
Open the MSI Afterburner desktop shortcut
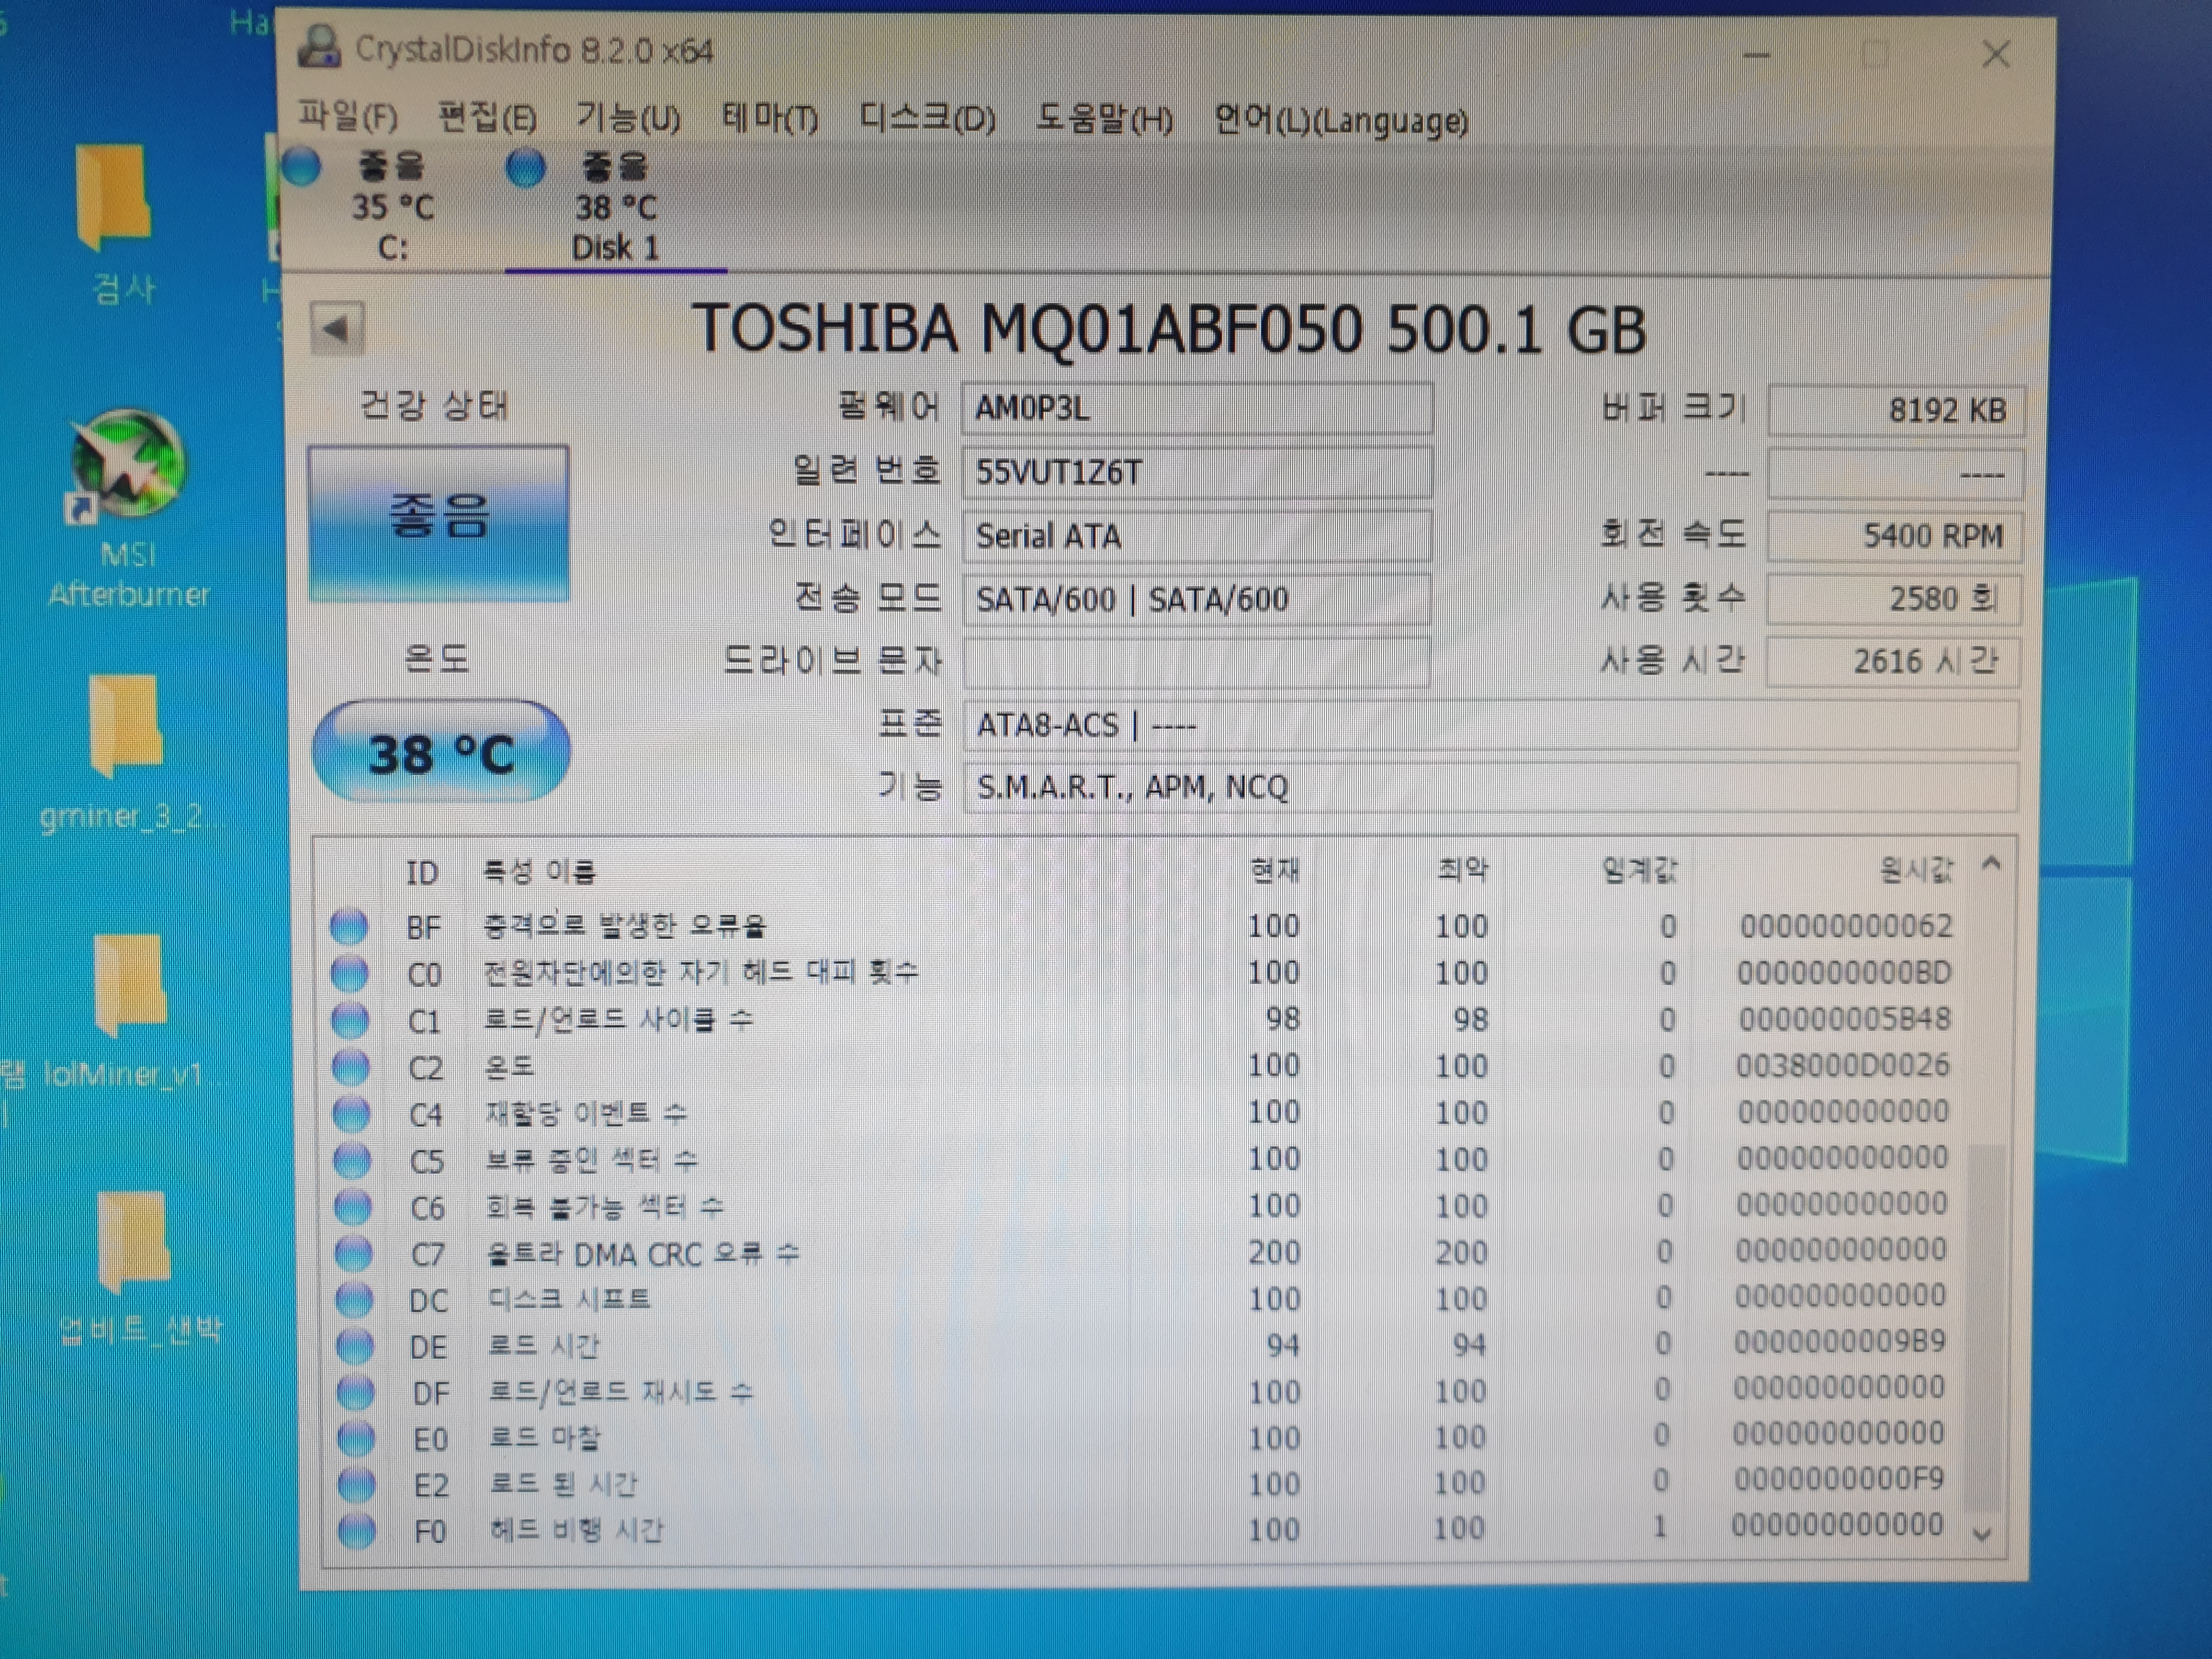click(128, 508)
